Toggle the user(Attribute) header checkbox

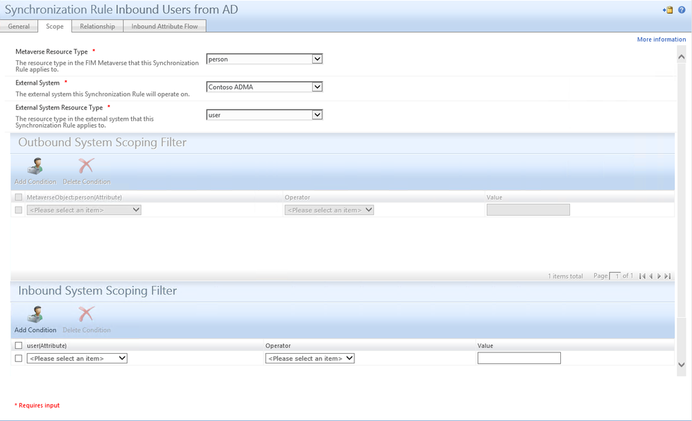pyautogui.click(x=17, y=345)
